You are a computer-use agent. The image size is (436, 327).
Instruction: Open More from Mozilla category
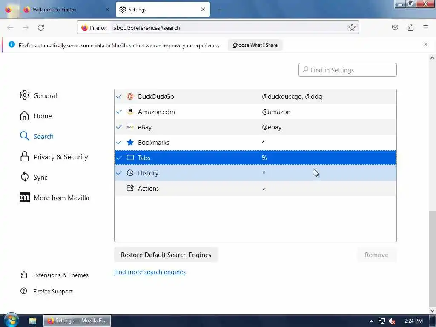point(54,198)
